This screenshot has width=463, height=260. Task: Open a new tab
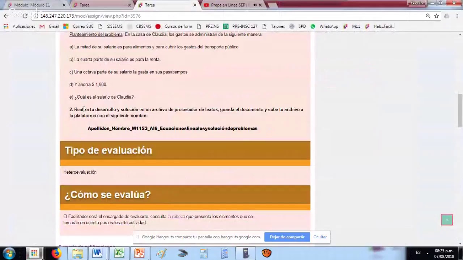point(273,5)
